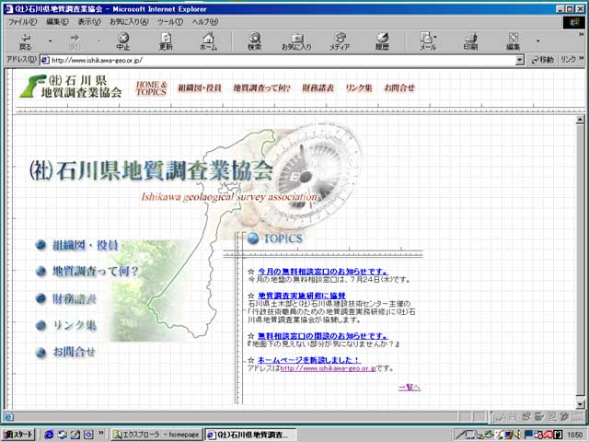
Task: Follow the www.ishikawa-geo.or.jp hyperlink in topics
Action: click(328, 368)
